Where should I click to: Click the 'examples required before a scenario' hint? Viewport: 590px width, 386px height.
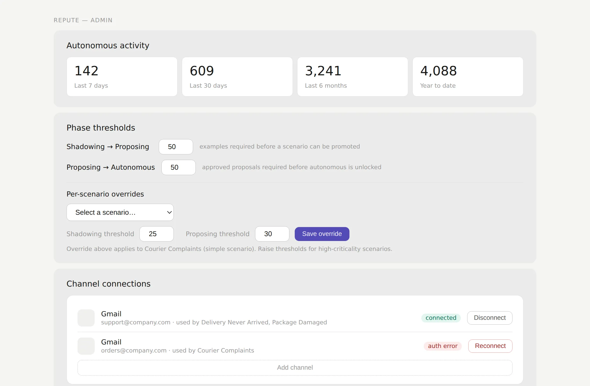(280, 147)
